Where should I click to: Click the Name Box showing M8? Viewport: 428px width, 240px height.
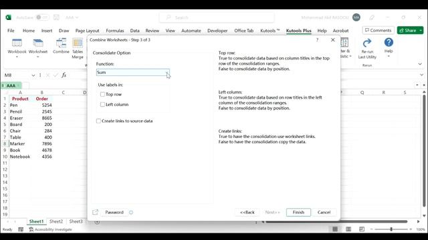pos(17,75)
